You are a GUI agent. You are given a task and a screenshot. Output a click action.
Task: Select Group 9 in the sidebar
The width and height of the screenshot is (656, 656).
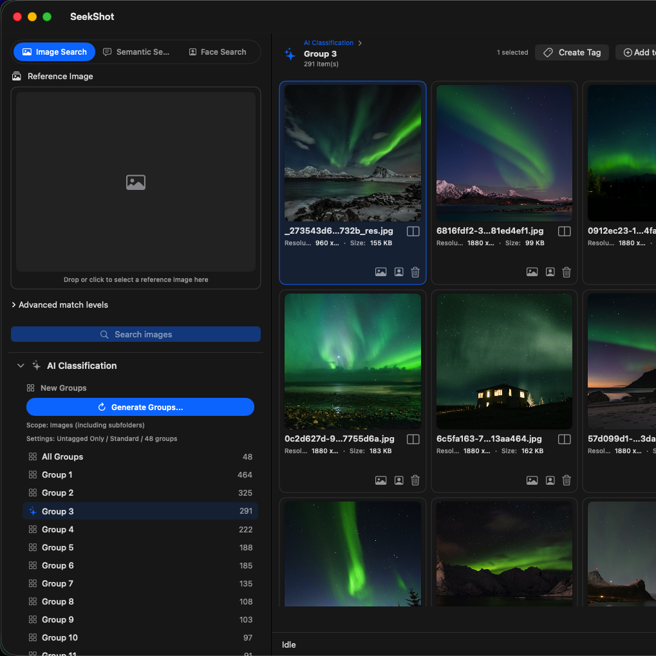(140, 619)
